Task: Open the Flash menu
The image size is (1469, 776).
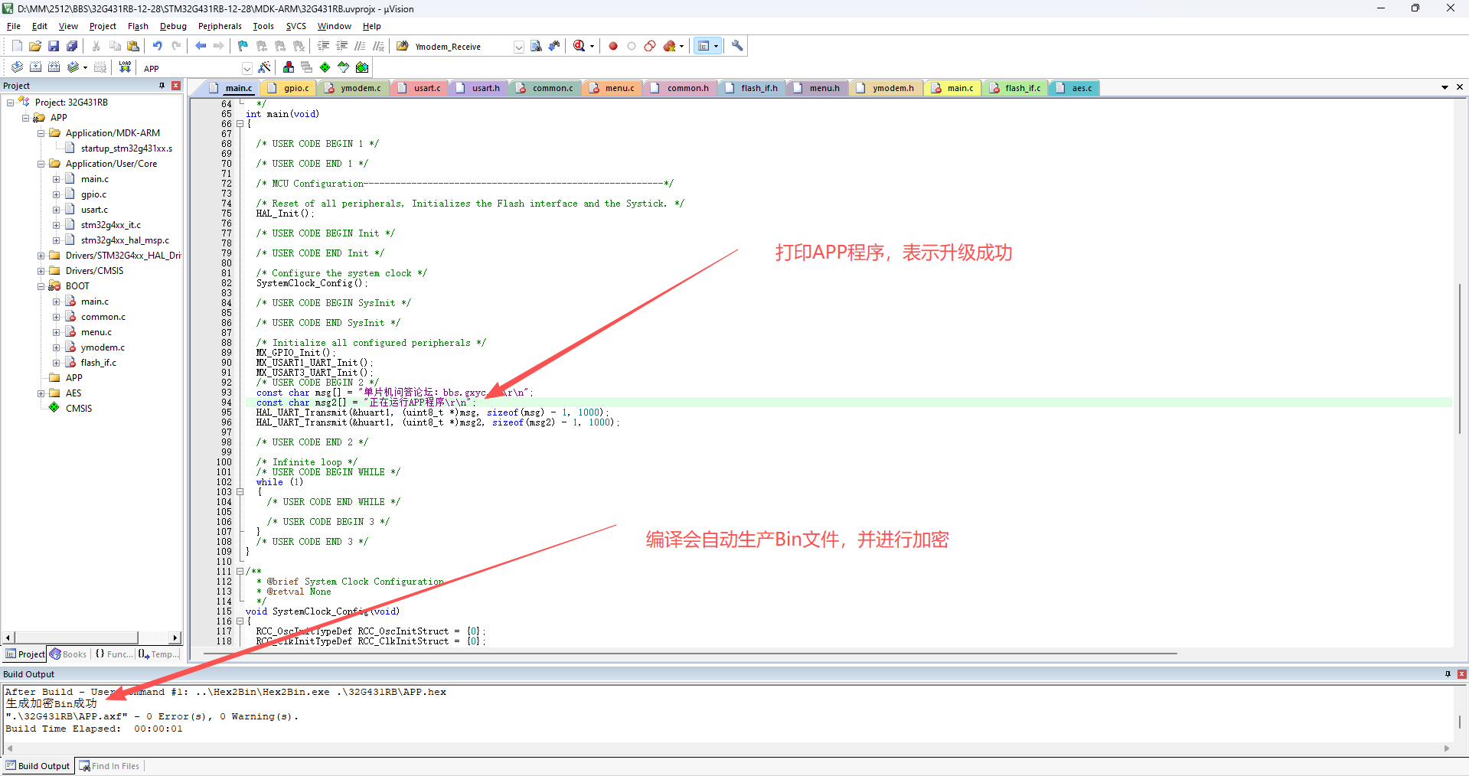Action: pyautogui.click(x=138, y=26)
